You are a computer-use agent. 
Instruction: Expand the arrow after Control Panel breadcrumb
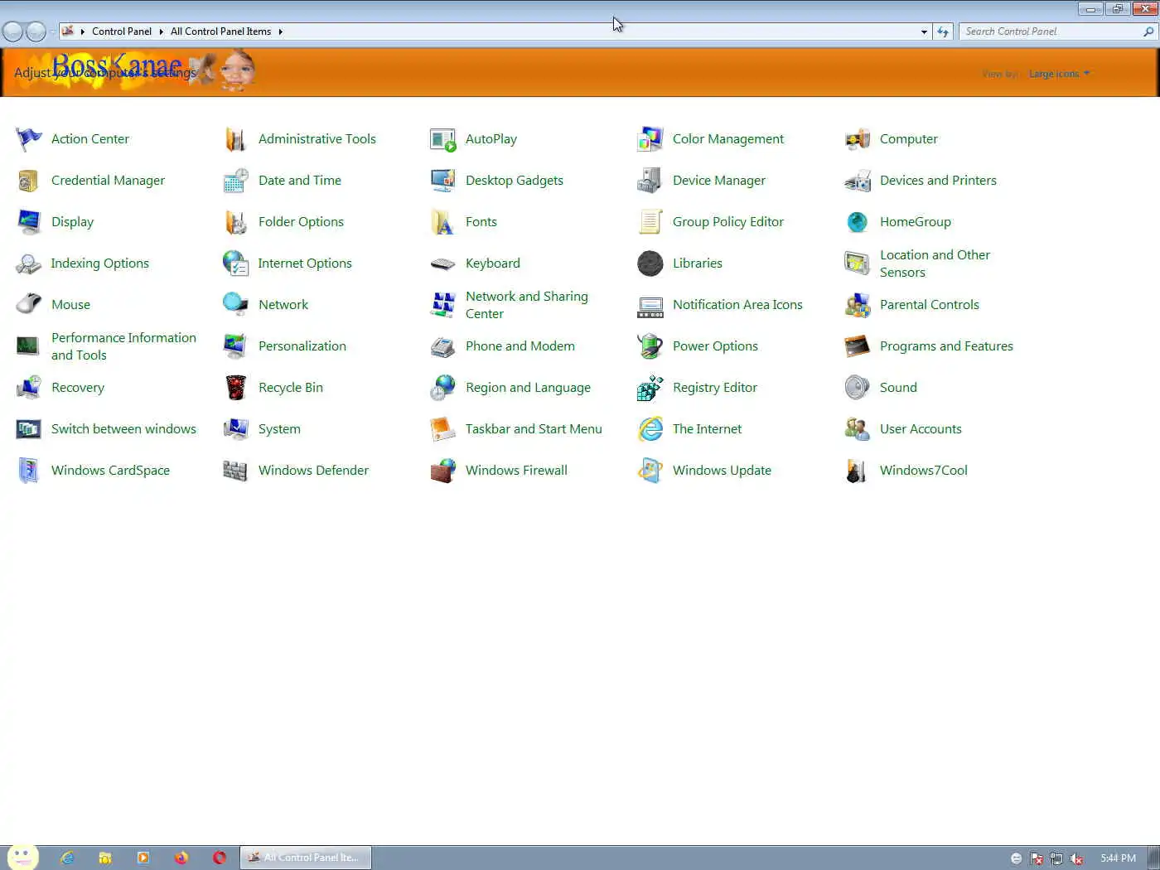point(161,31)
